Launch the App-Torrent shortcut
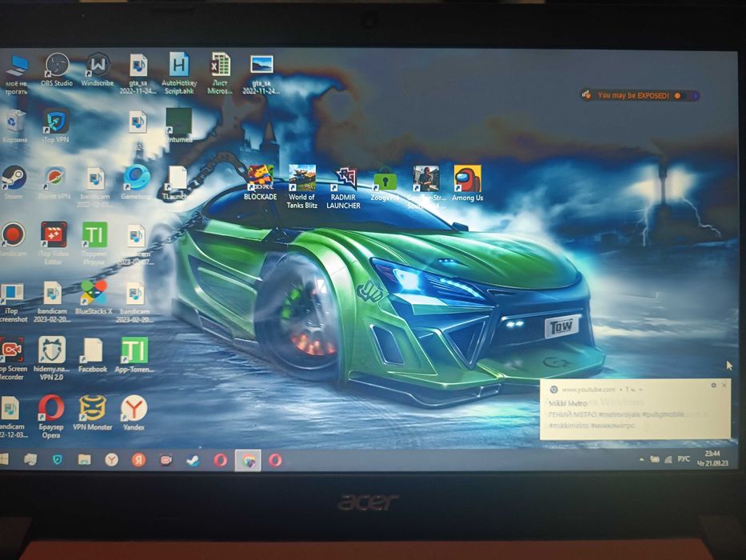Screen dimensions: 746x560 134,354
